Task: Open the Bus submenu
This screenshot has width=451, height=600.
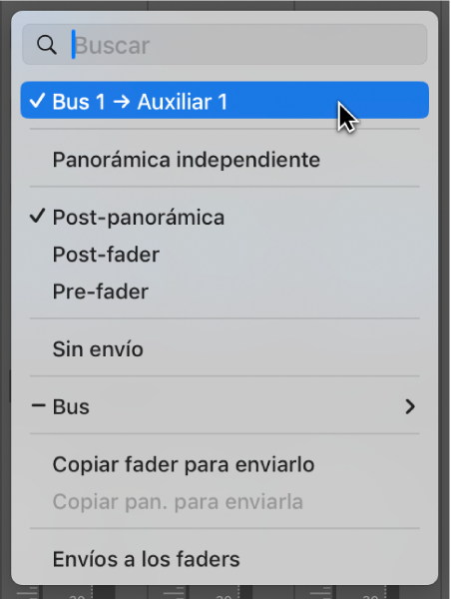Action: click(x=225, y=406)
